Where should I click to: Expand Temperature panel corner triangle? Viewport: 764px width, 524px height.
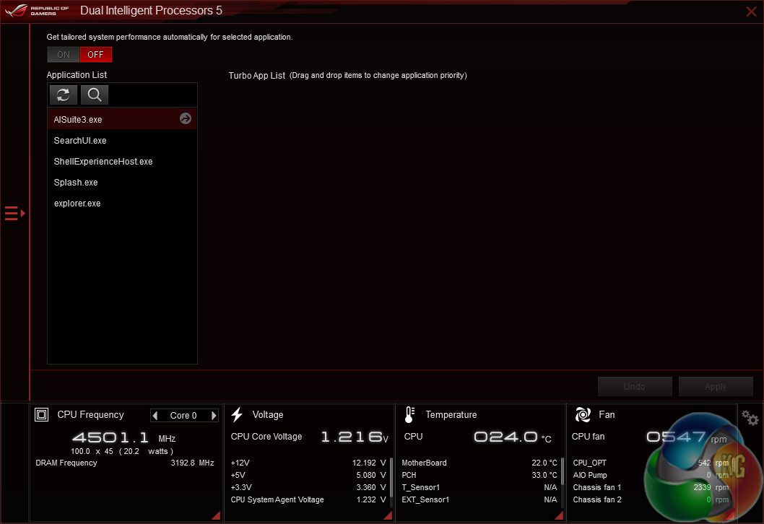[559, 515]
